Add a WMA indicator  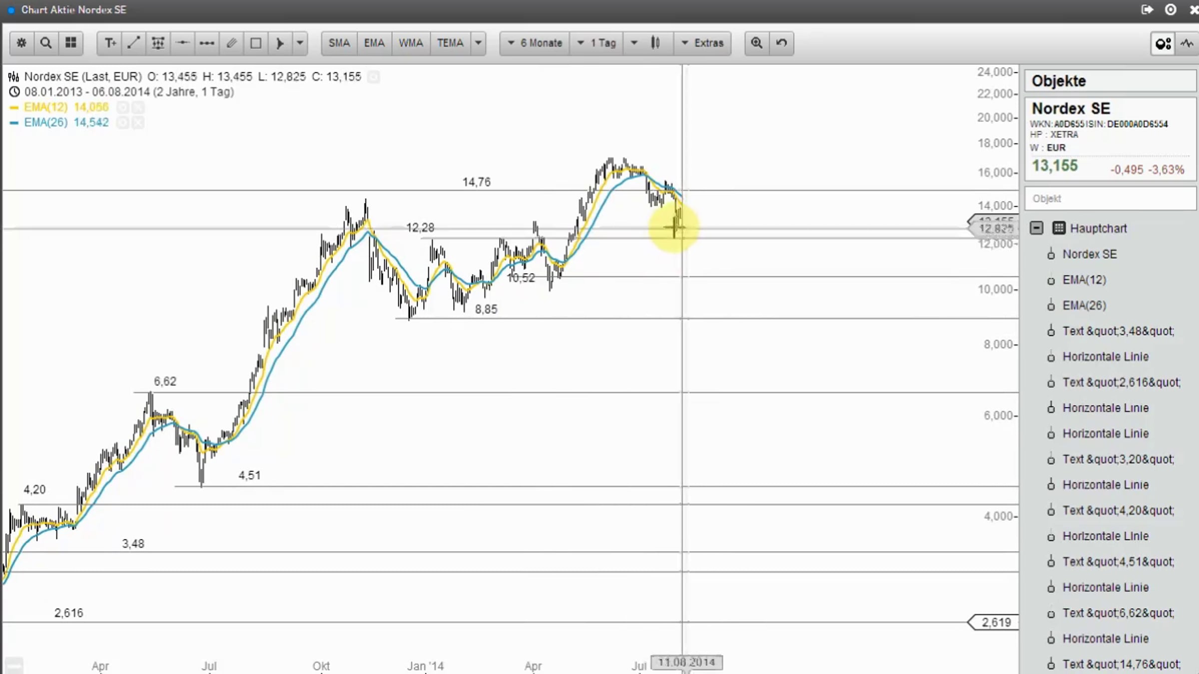(x=411, y=43)
